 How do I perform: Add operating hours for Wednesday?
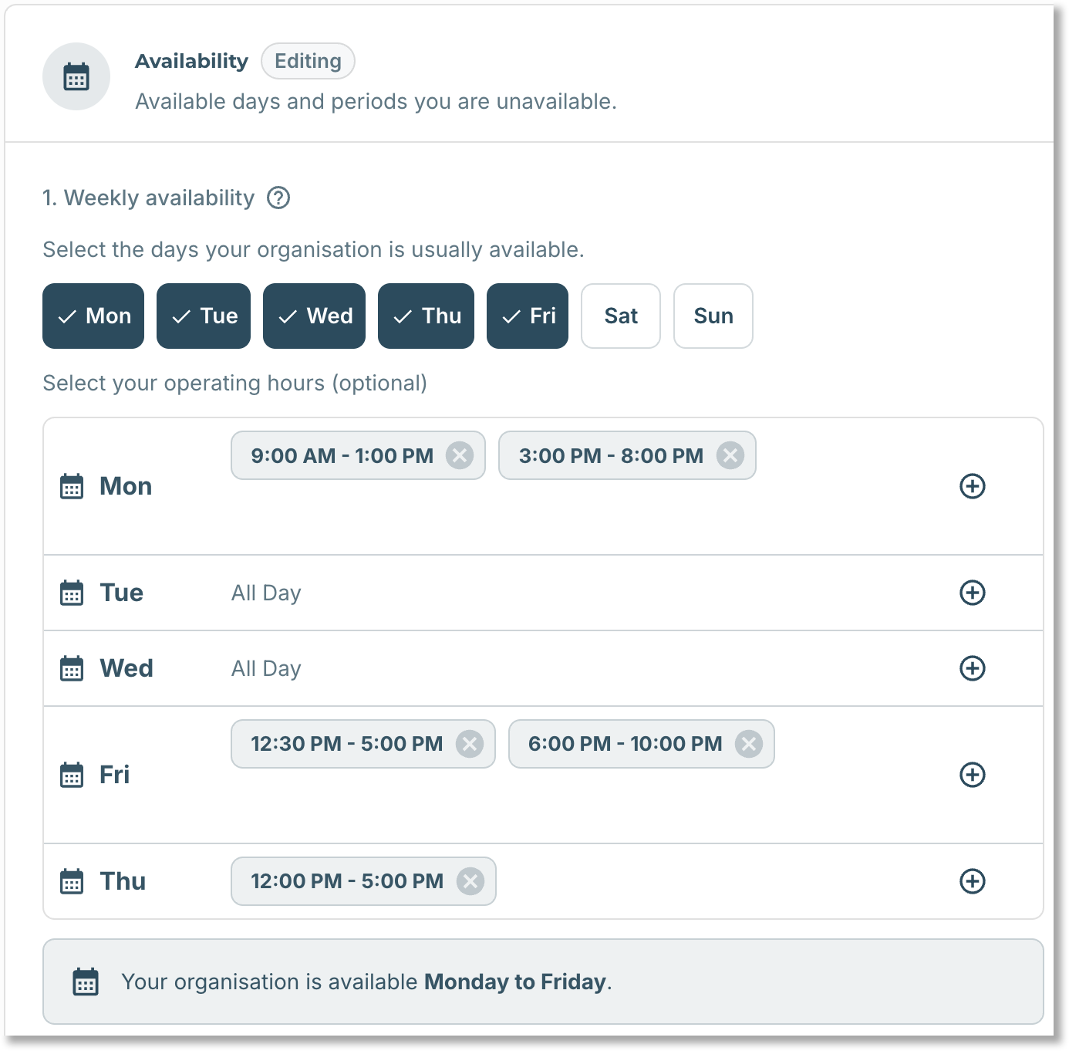tap(972, 668)
